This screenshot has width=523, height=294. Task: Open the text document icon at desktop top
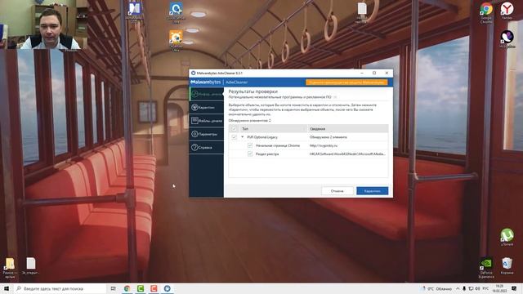(x=362, y=13)
